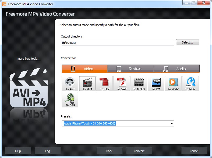Pick the To FLV output format

[x=104, y=83]
